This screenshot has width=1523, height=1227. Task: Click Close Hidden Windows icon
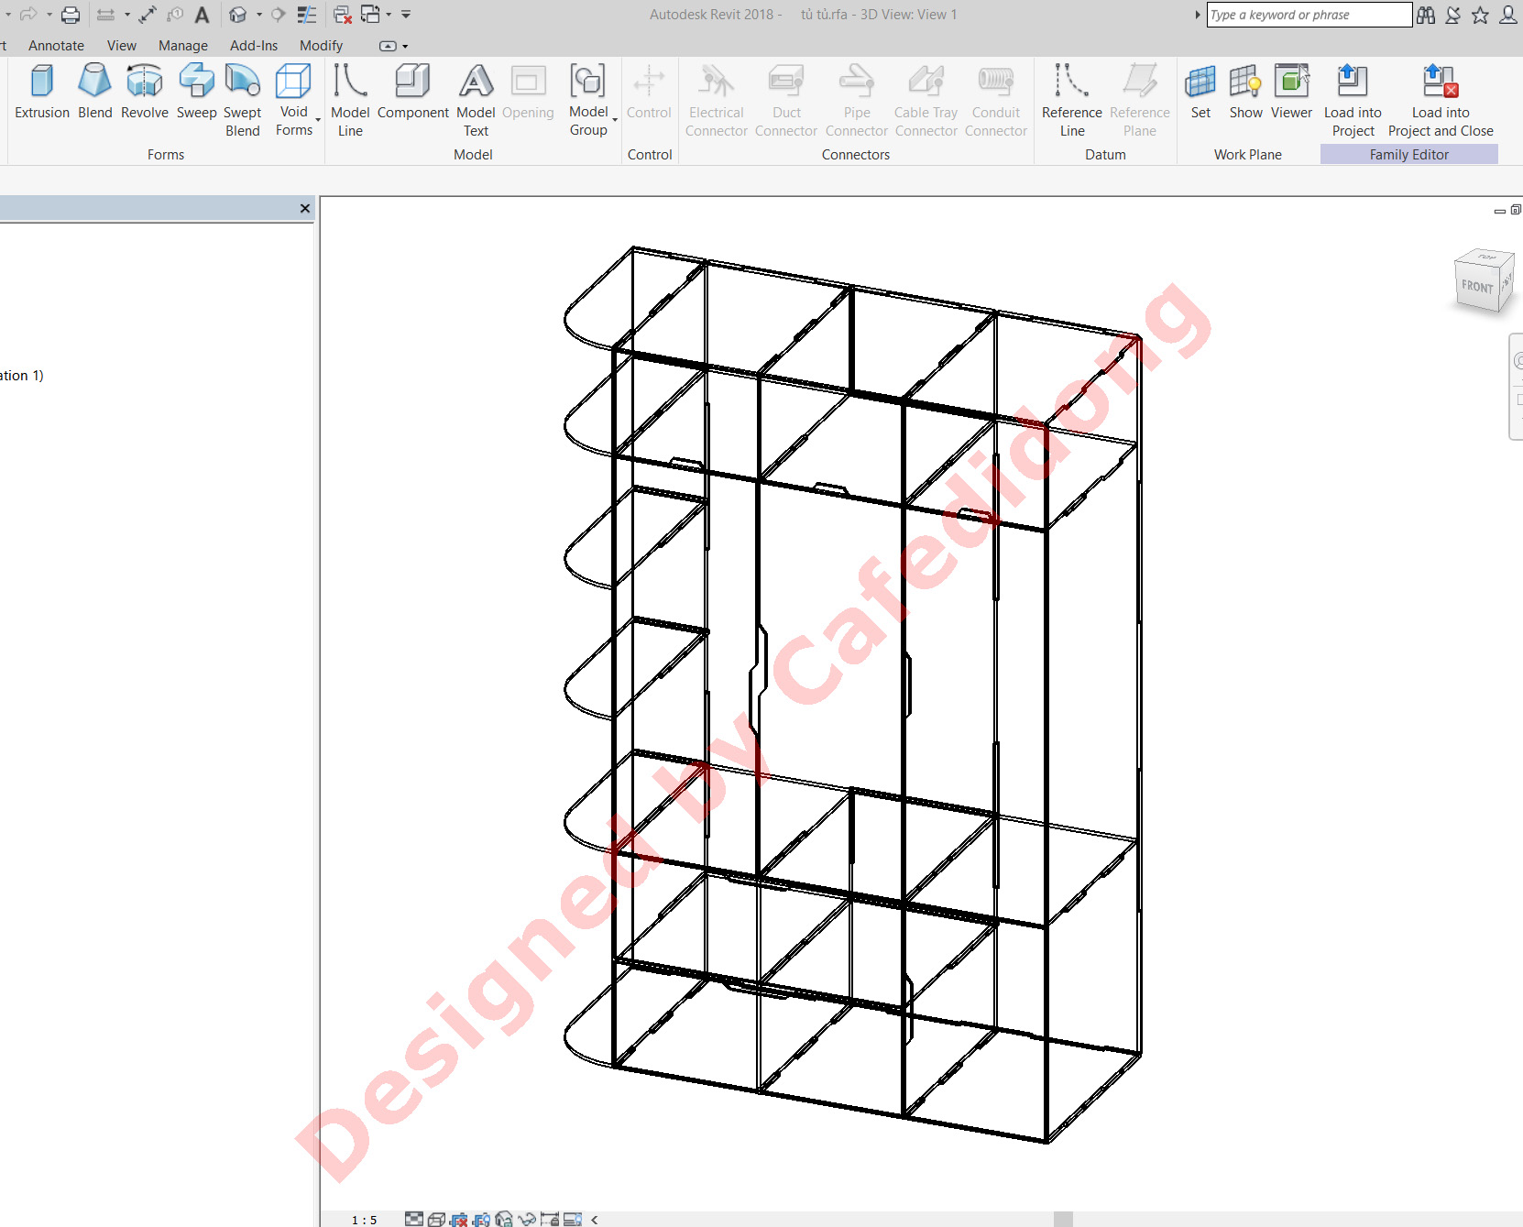pyautogui.click(x=343, y=15)
